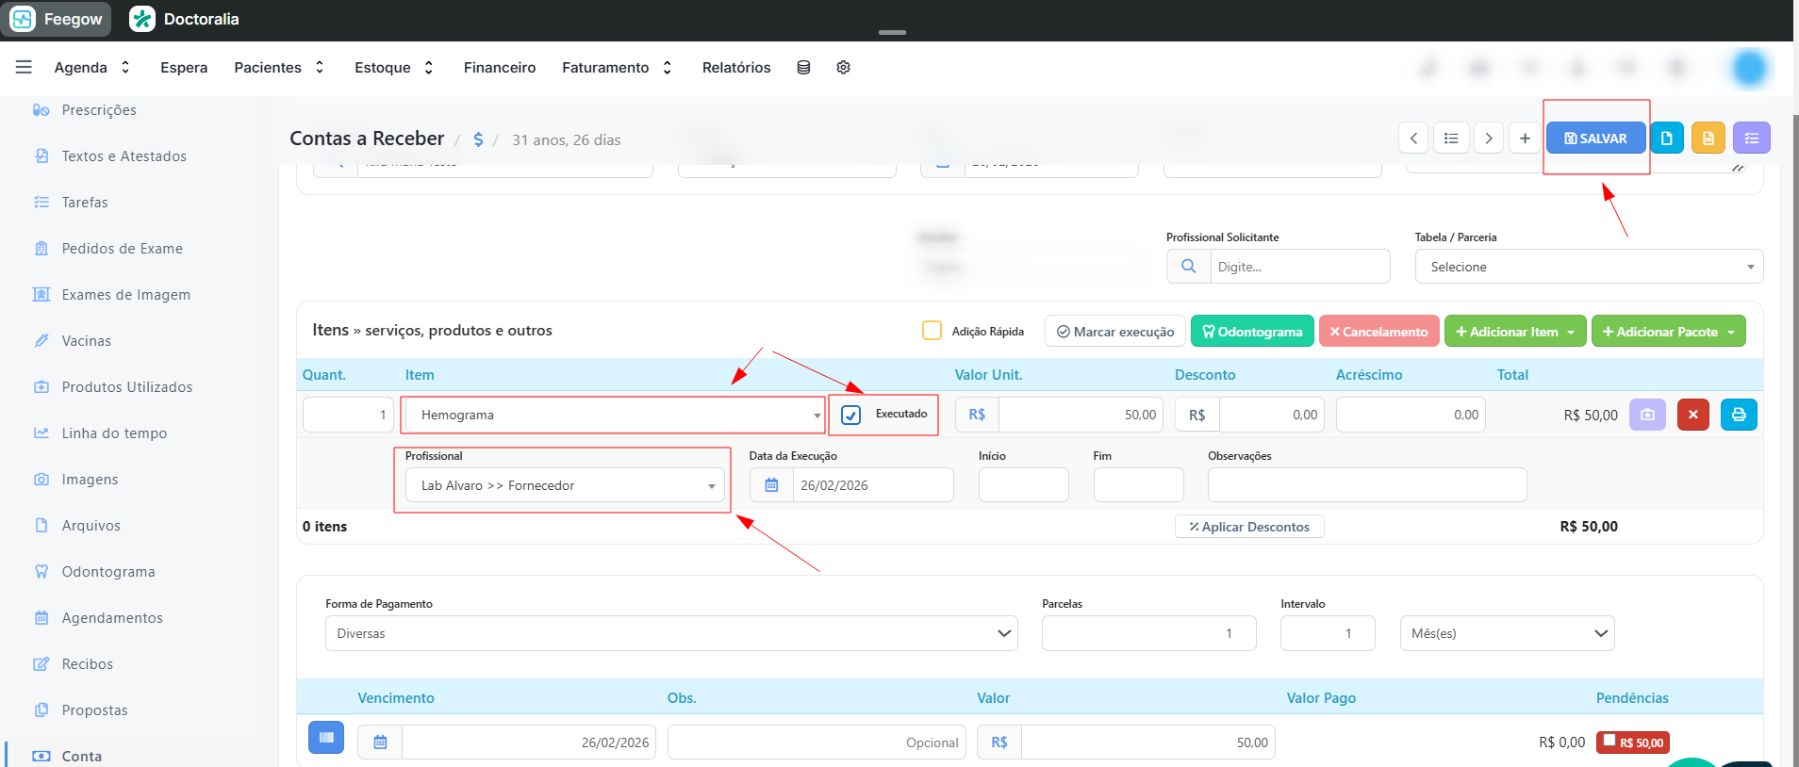The image size is (1799, 767).
Task: Open the Profissional Lab Alvaro dropdown
Action: pos(565,485)
